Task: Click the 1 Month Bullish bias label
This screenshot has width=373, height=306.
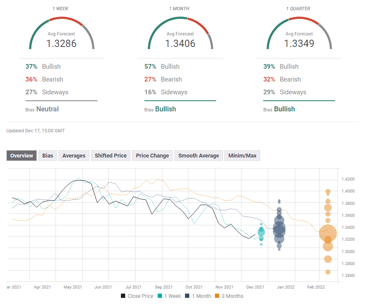Action: (165, 109)
